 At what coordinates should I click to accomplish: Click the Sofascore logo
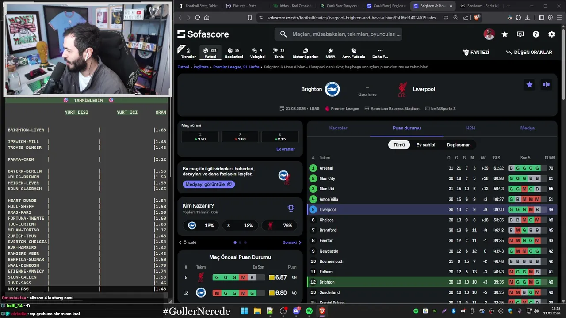click(203, 34)
